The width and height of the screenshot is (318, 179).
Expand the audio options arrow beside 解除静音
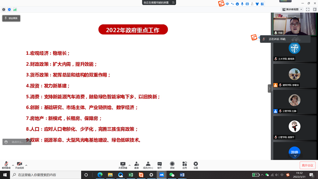(x=13, y=165)
